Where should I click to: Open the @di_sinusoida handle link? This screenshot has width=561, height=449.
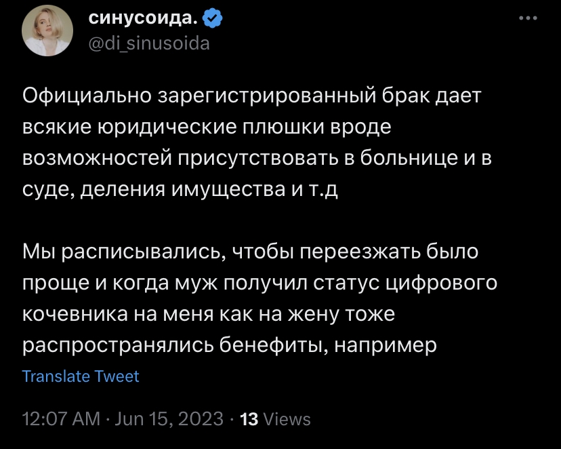tap(150, 44)
